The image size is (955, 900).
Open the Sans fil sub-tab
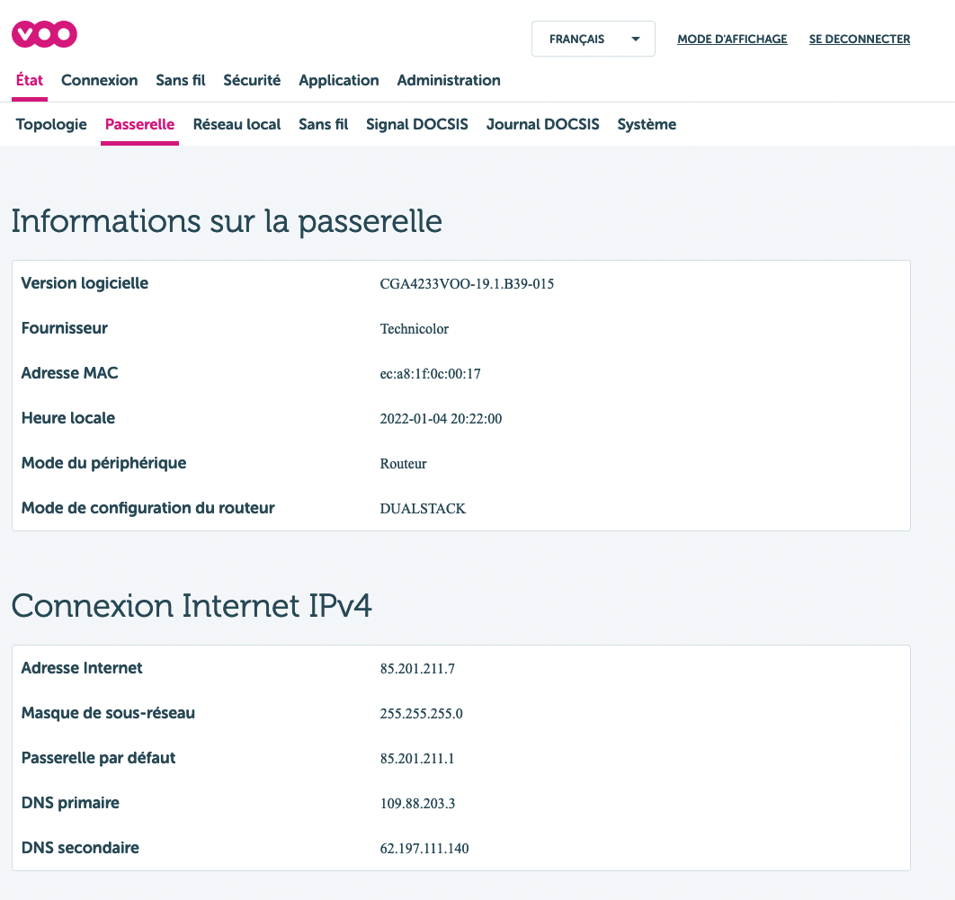pyautogui.click(x=323, y=124)
